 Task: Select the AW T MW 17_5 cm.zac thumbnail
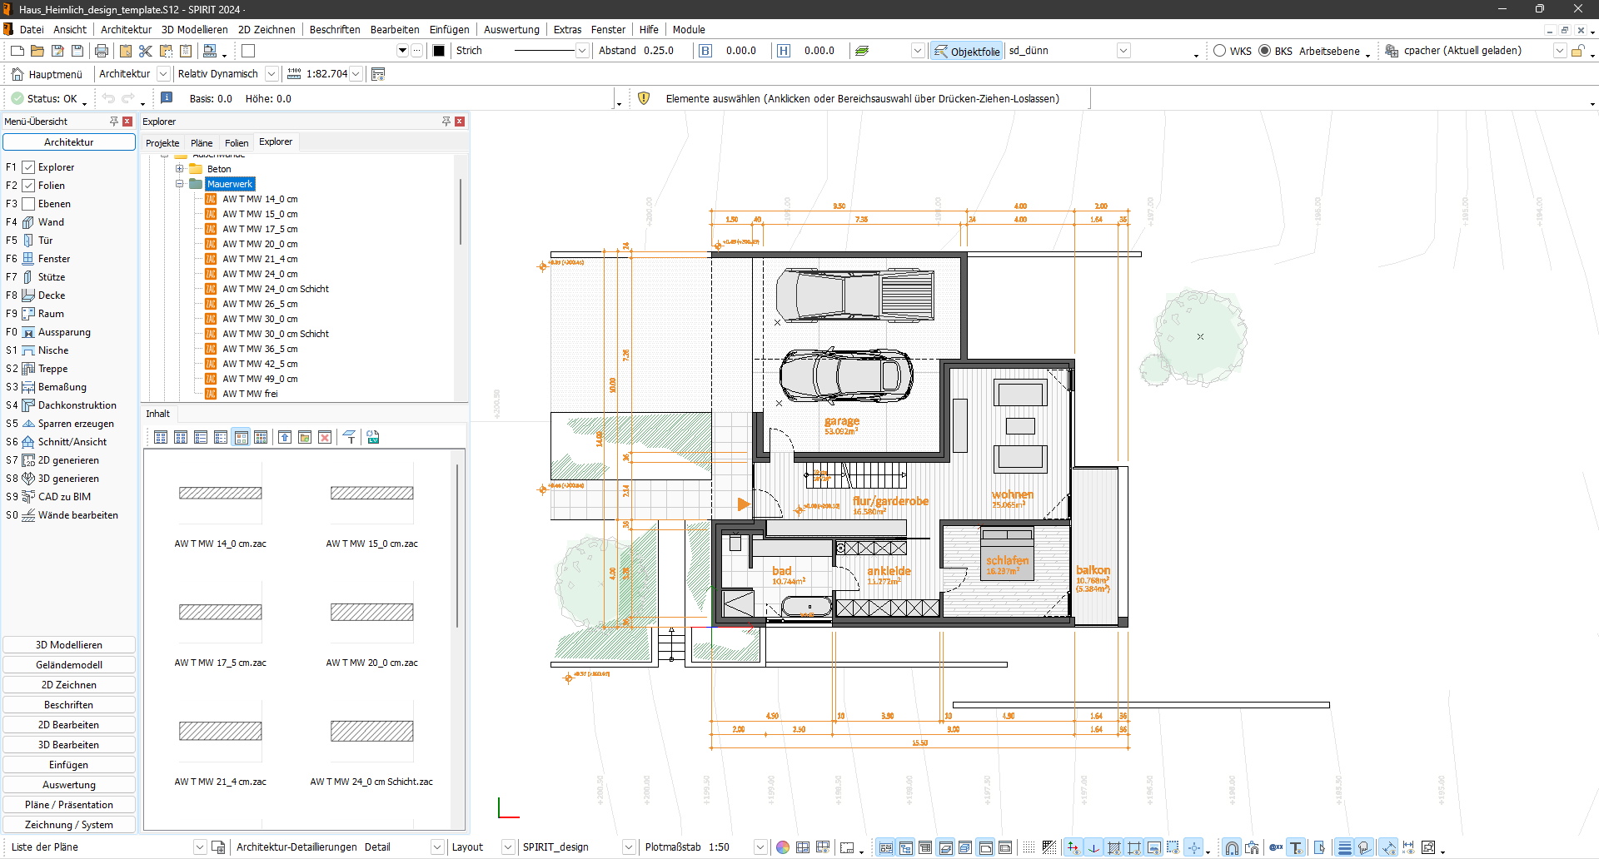221,612
